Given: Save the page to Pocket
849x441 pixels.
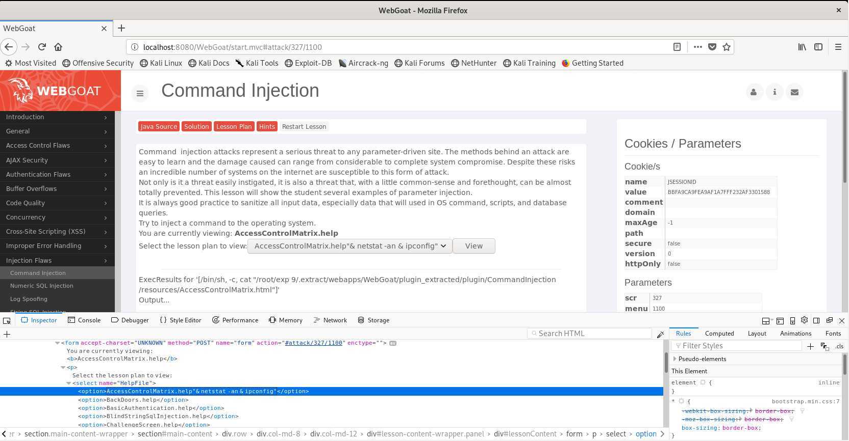Looking at the screenshot, I should (712, 47).
